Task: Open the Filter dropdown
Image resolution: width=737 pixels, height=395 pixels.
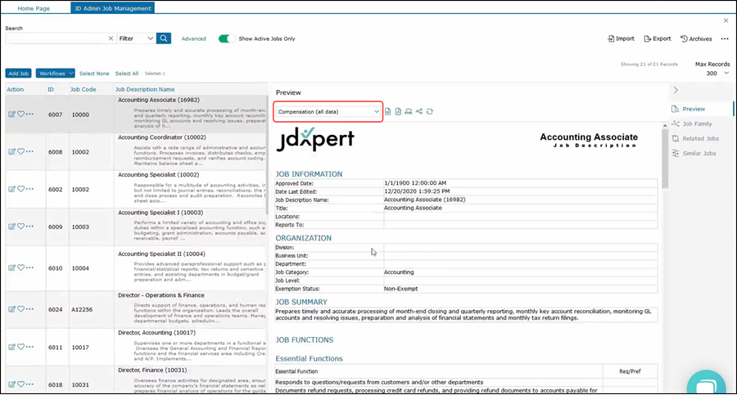Action: (x=135, y=38)
